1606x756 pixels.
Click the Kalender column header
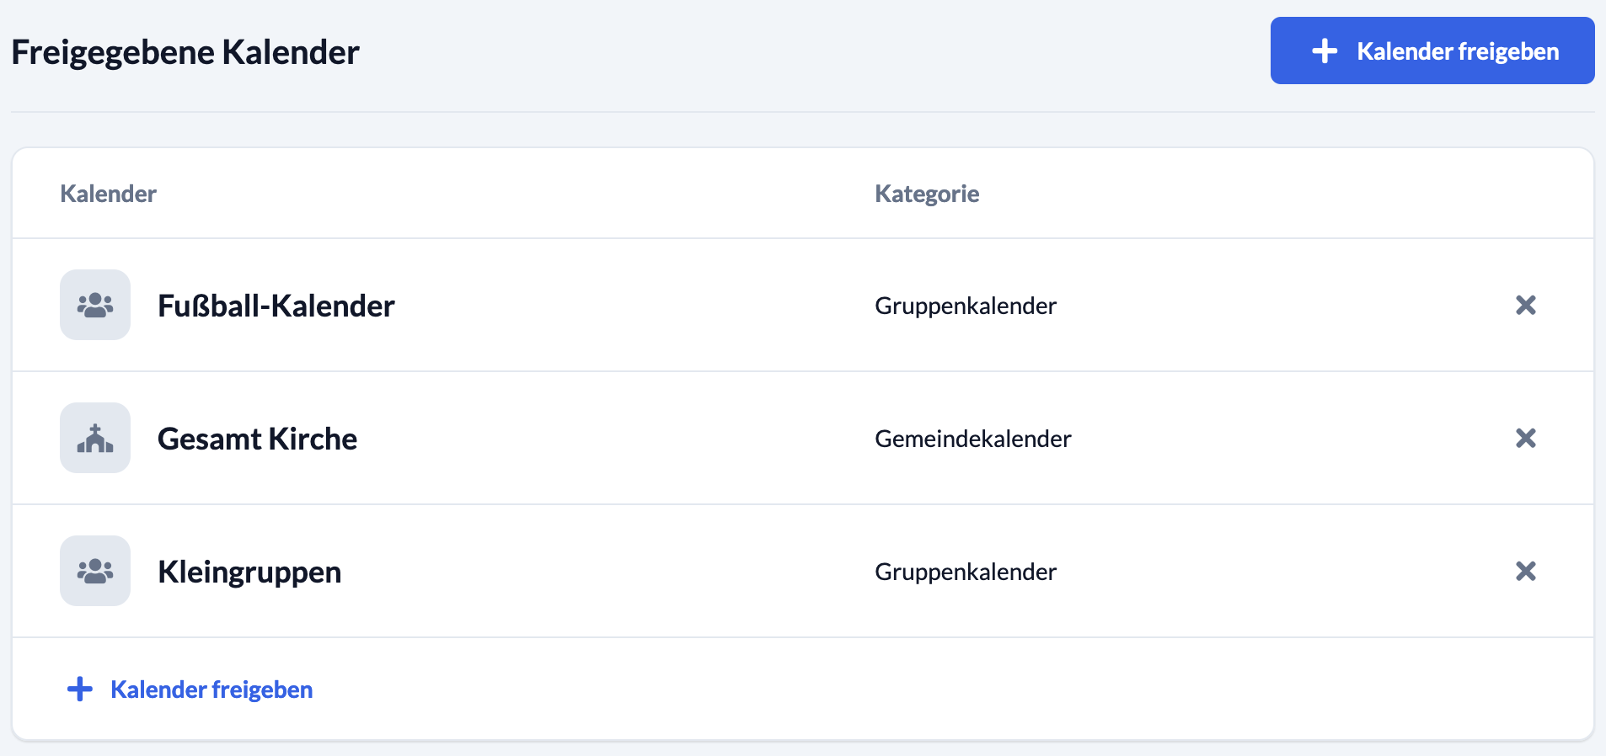click(108, 194)
